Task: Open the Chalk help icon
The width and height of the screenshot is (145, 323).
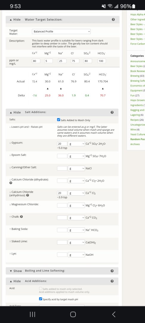Action: pos(21,217)
